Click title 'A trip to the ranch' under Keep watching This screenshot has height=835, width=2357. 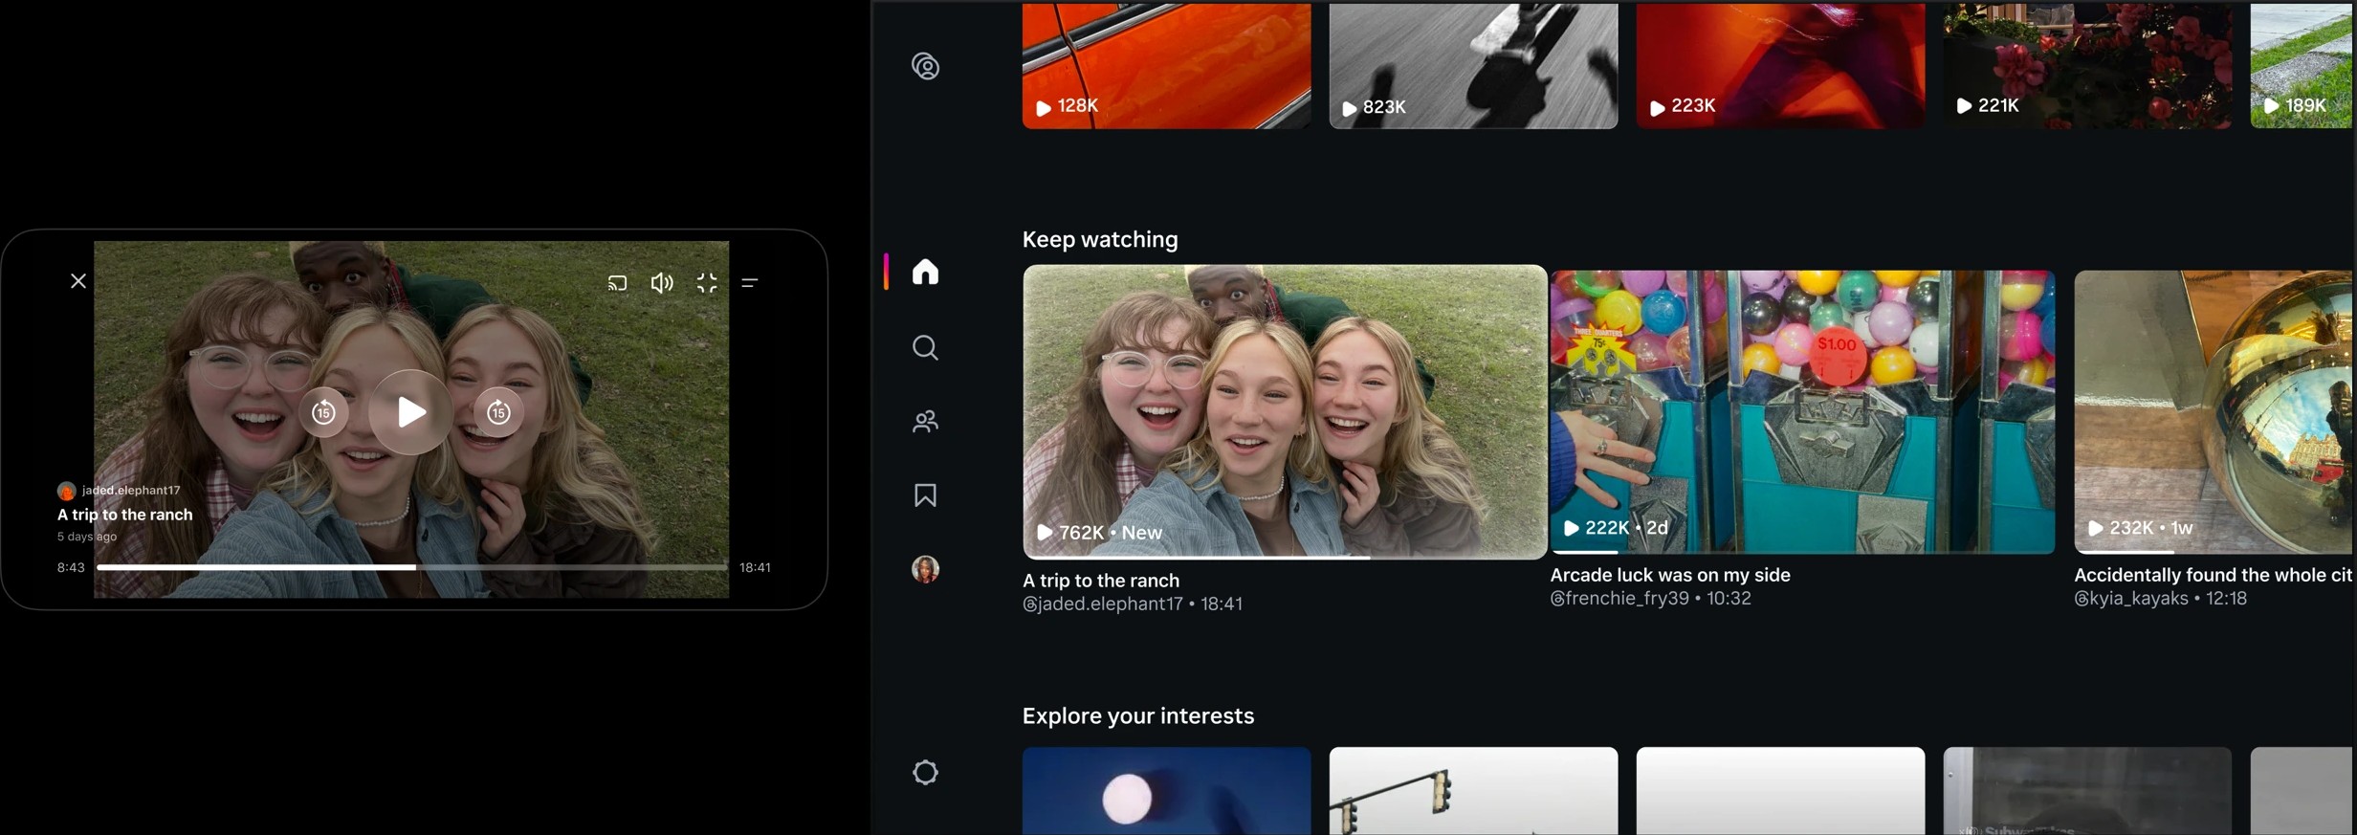coord(1101,581)
